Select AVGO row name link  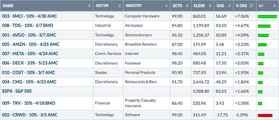(x=29, y=35)
